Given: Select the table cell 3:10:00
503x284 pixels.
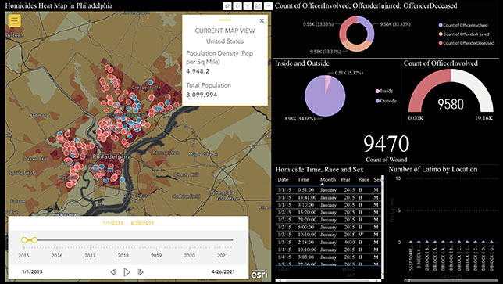Looking at the screenshot, I should [x=306, y=205].
